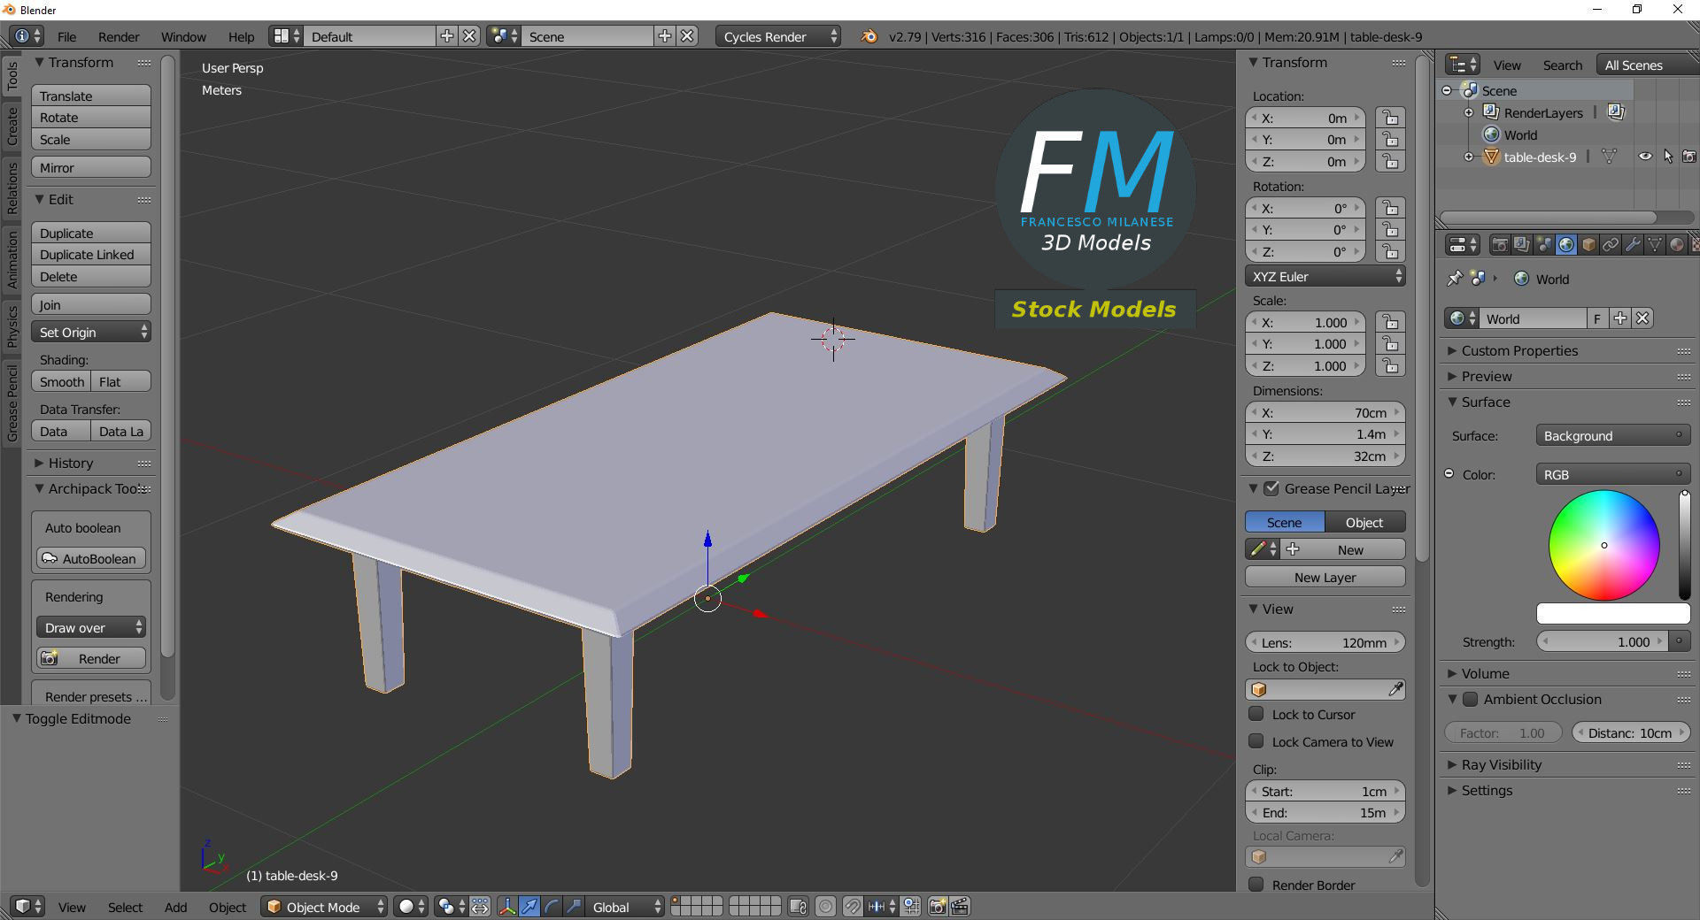Open the Global orientation dropdown
The width and height of the screenshot is (1700, 920).
625,907
